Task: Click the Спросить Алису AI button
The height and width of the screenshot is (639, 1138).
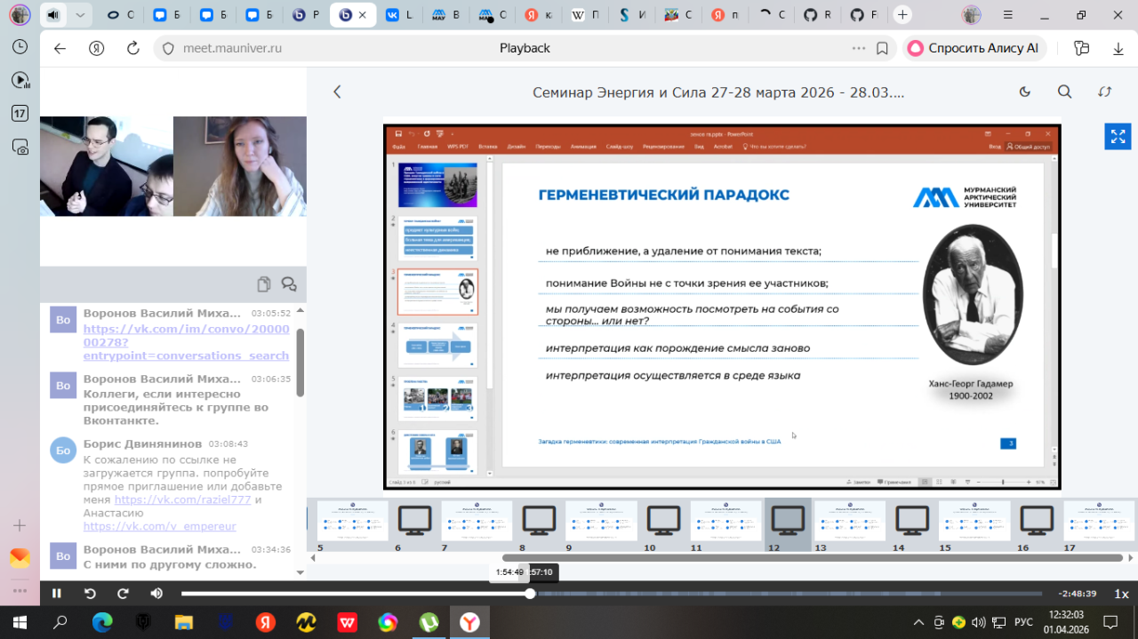Action: coord(974,48)
